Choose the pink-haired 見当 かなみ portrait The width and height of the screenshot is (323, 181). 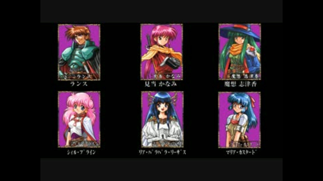pyautogui.click(x=162, y=52)
